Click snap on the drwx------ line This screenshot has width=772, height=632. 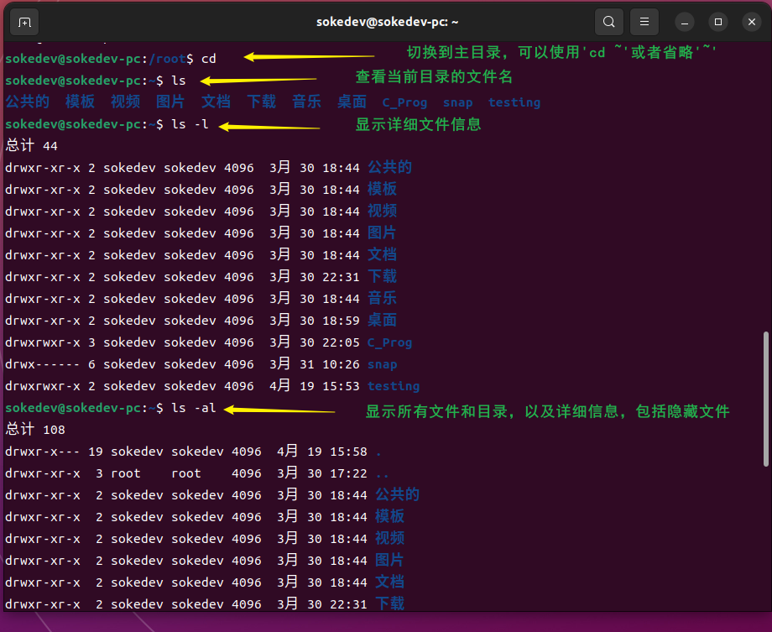[382, 364]
